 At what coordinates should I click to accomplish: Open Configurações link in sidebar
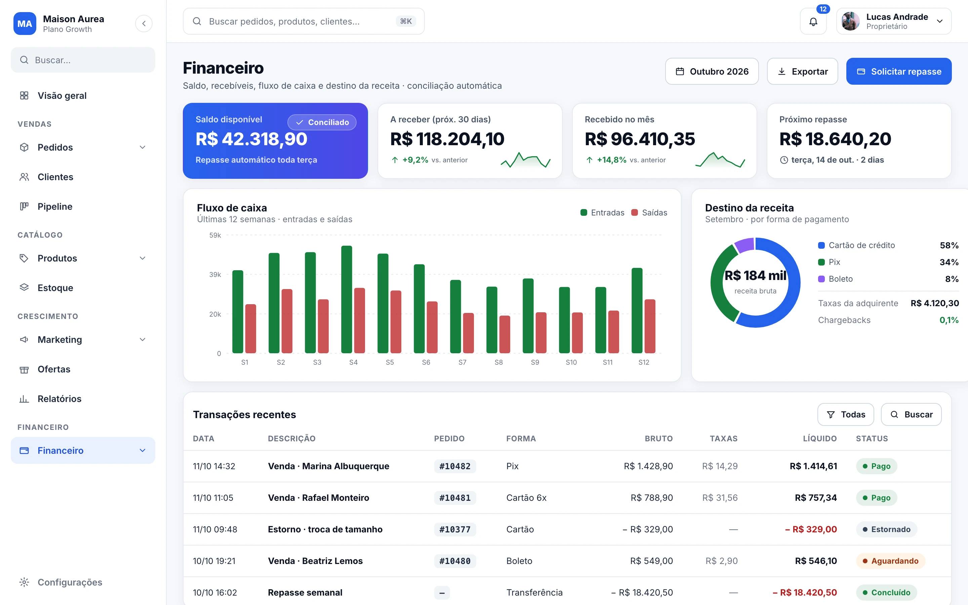point(83,582)
